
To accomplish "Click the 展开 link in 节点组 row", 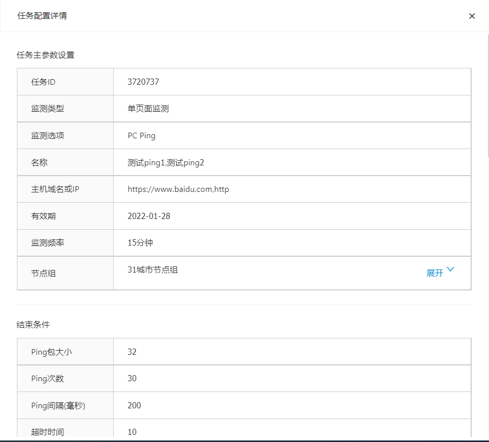I will coord(434,273).
